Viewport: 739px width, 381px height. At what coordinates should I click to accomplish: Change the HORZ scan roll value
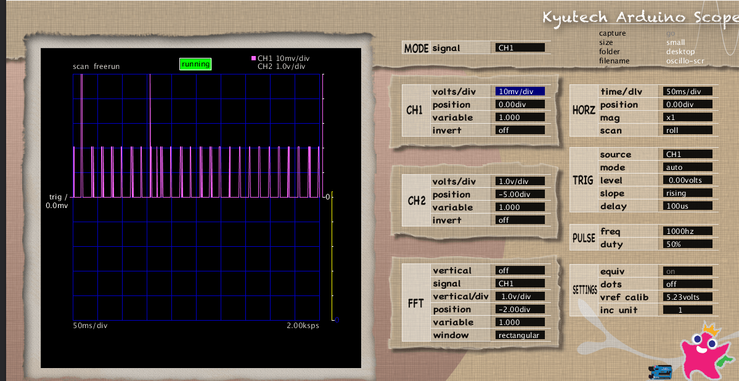688,130
